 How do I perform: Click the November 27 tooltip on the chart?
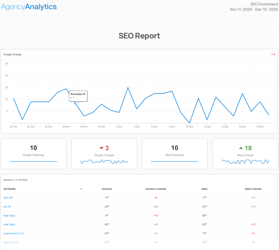(78, 96)
